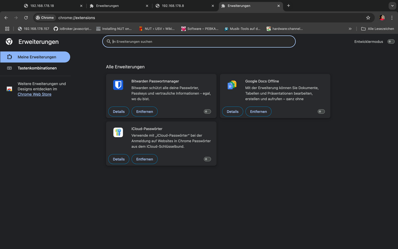398x249 pixels.
Task: Click the Chrome logo beside Erweiterungen heading
Action: 9,41
